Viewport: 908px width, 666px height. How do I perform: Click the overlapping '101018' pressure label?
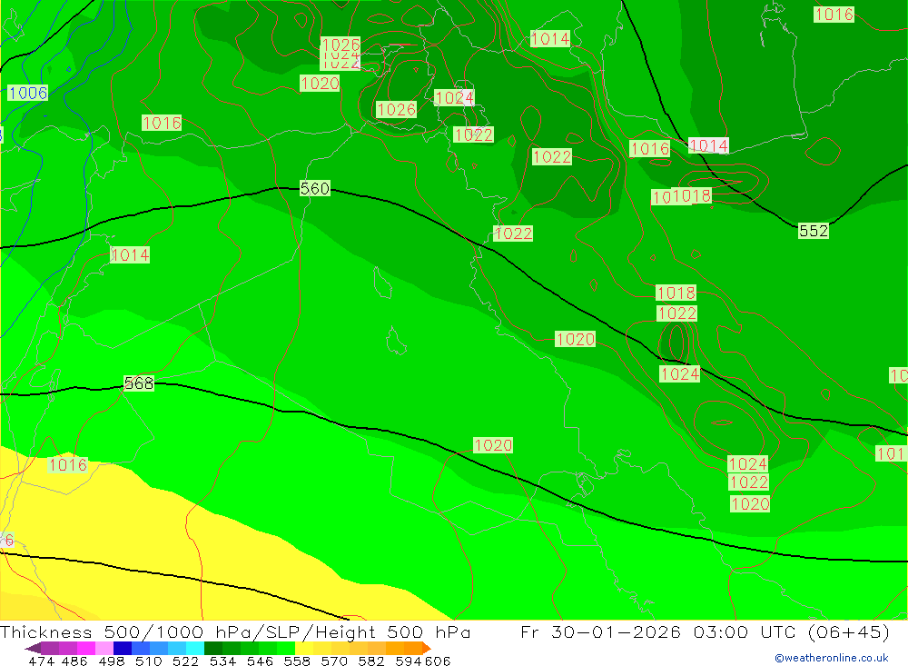682,196
